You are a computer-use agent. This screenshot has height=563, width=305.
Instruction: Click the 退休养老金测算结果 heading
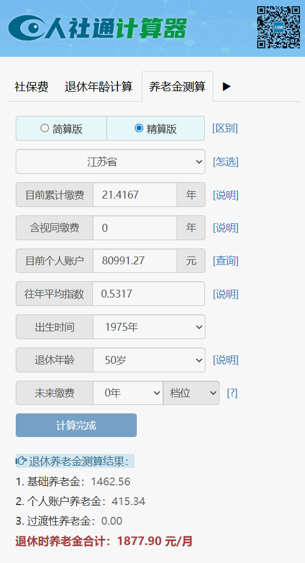tap(79, 461)
